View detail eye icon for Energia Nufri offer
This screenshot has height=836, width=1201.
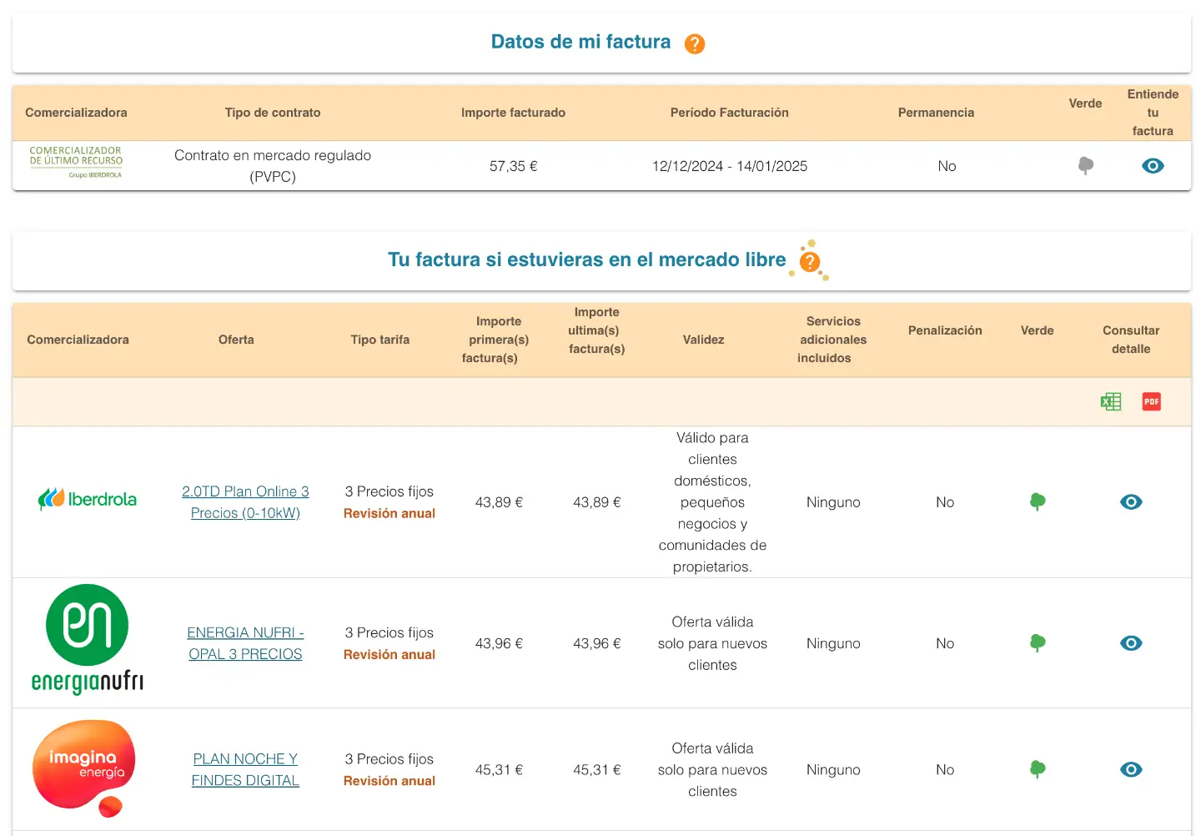coord(1131,643)
